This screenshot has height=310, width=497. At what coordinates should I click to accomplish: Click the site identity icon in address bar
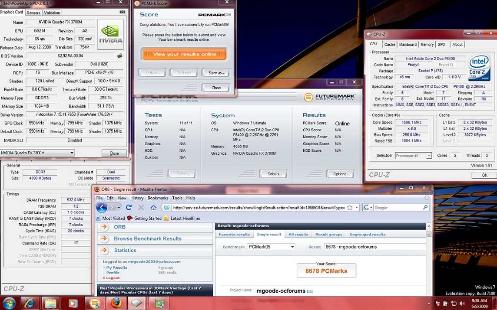tap(166, 208)
